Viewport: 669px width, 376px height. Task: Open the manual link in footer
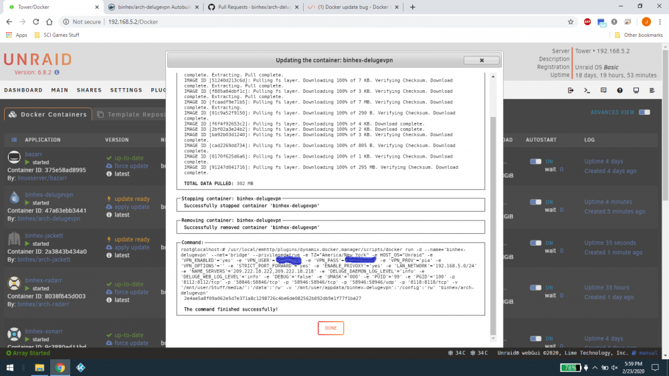click(648, 353)
